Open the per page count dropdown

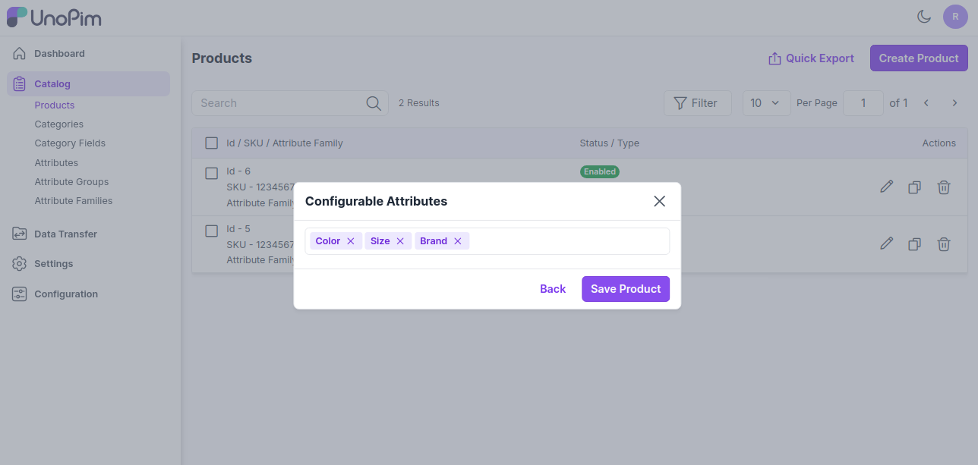click(765, 103)
